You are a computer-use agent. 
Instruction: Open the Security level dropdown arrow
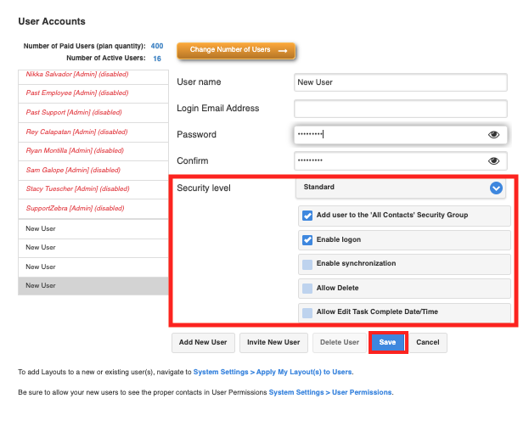496,188
